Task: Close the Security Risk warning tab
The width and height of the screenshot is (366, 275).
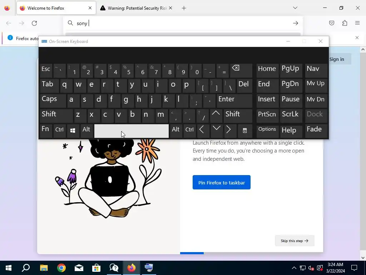Action: [x=170, y=8]
